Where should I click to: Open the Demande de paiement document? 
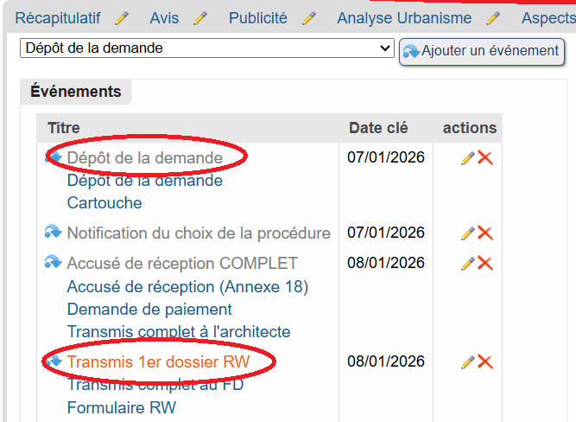click(149, 309)
